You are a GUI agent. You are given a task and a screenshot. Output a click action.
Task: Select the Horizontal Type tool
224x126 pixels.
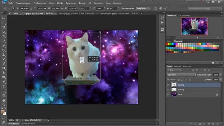coord(4,86)
